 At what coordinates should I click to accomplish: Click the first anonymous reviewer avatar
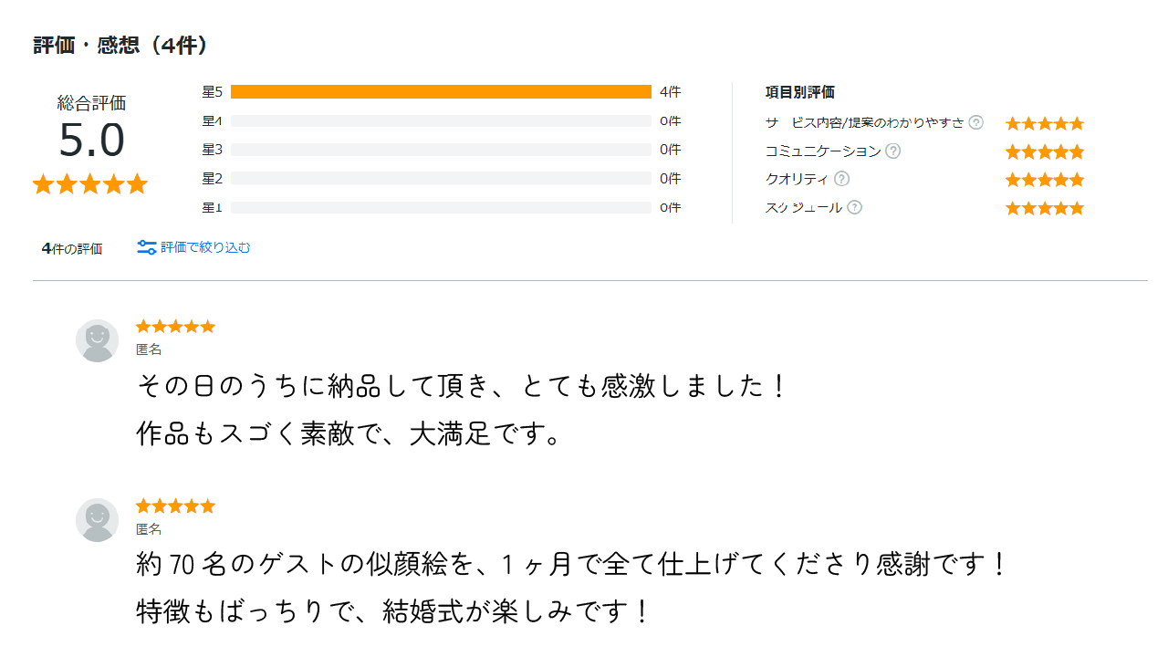coord(97,340)
